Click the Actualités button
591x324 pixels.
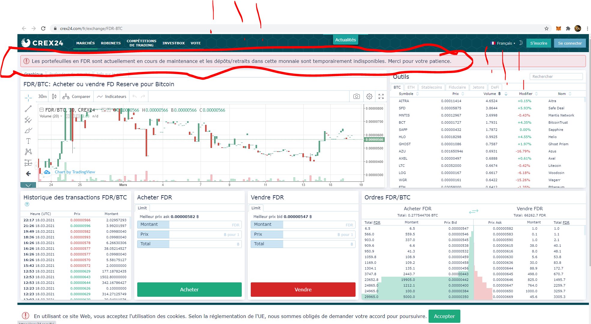[x=345, y=40]
